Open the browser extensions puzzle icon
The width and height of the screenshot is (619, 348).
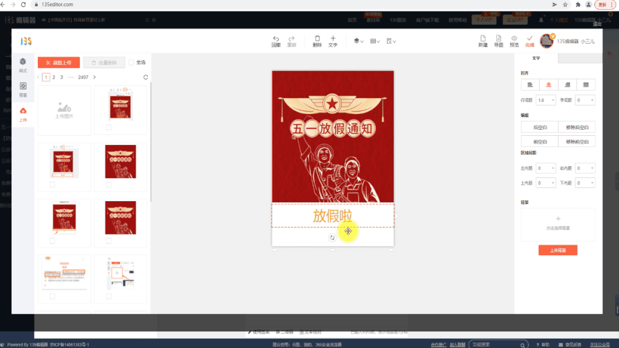[578, 5]
